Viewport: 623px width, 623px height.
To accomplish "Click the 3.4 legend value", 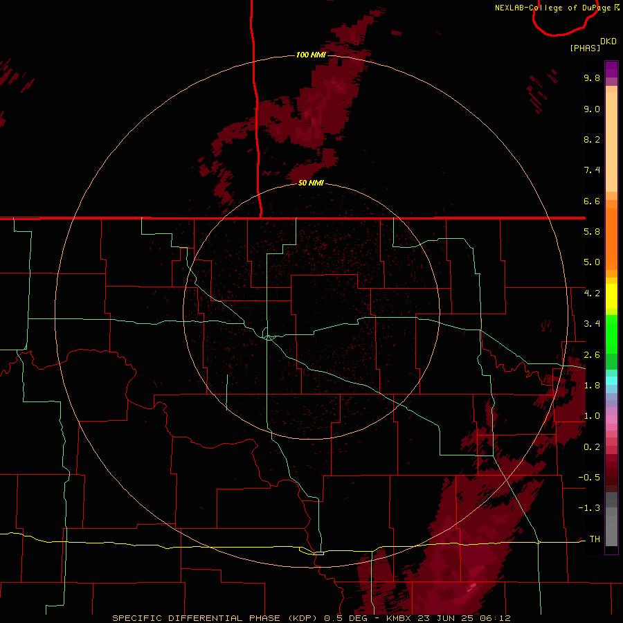I will pyautogui.click(x=592, y=324).
